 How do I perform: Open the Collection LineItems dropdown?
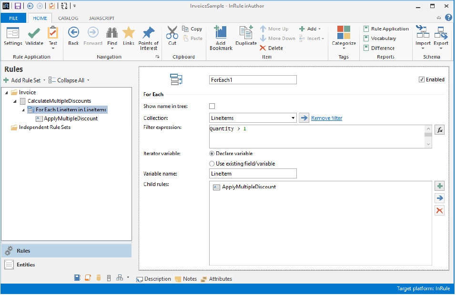pyautogui.click(x=293, y=118)
